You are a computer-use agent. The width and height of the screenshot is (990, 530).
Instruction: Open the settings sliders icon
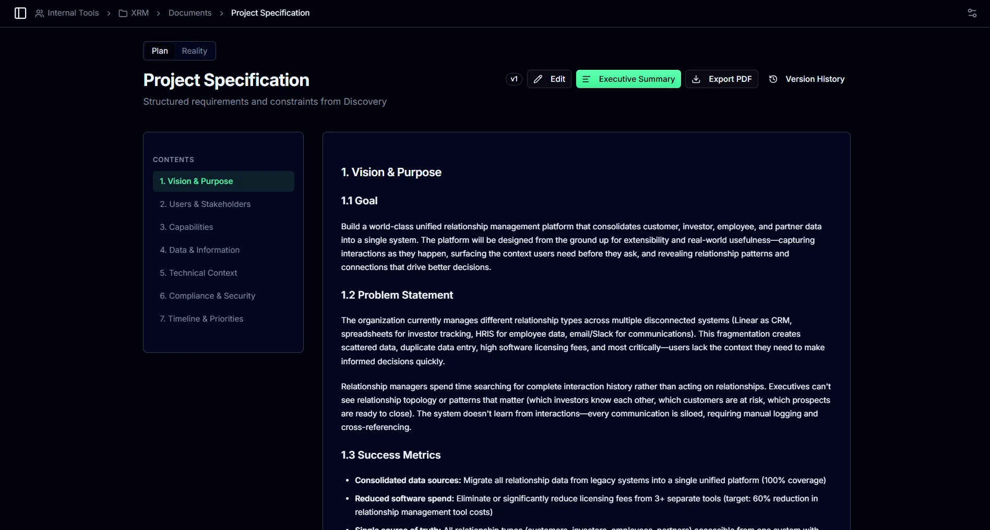[x=972, y=13]
